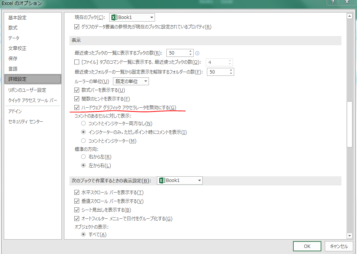Open 現在のブック Book1 dropdown

click(x=132, y=17)
